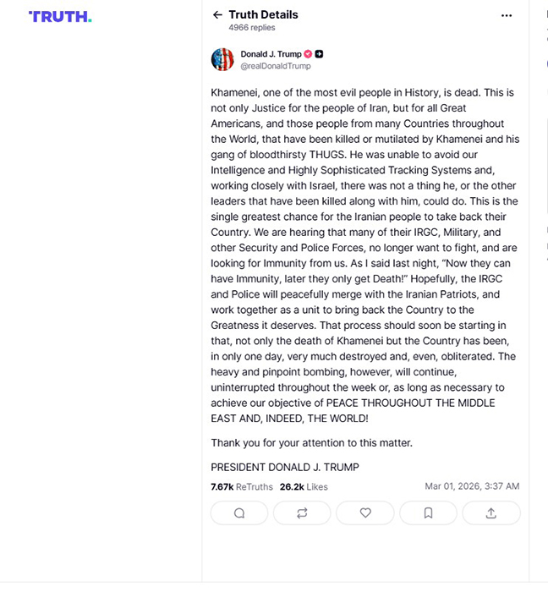The width and height of the screenshot is (548, 592).
Task: Like the post with the heart icon
Action: tap(365, 513)
